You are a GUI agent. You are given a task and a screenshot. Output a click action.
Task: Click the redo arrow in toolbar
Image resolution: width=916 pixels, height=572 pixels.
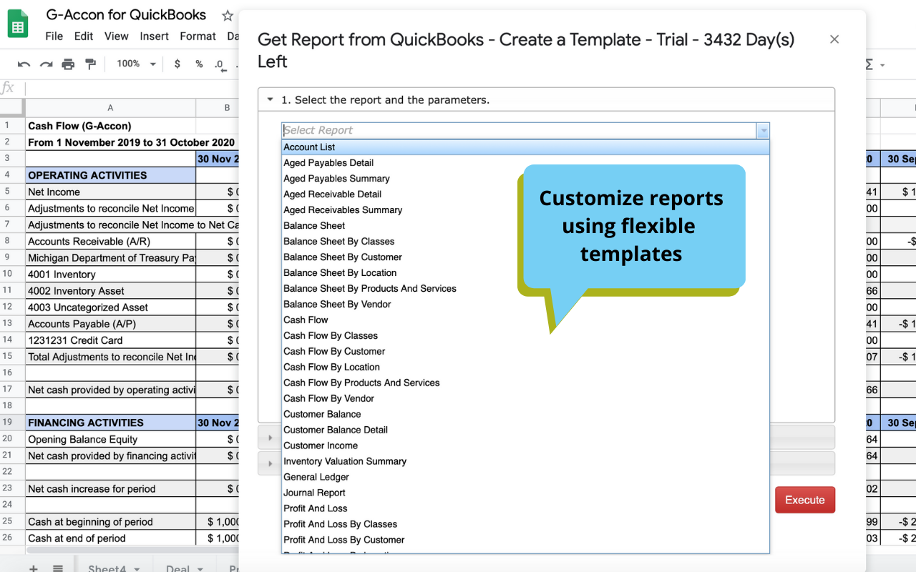[x=46, y=64]
